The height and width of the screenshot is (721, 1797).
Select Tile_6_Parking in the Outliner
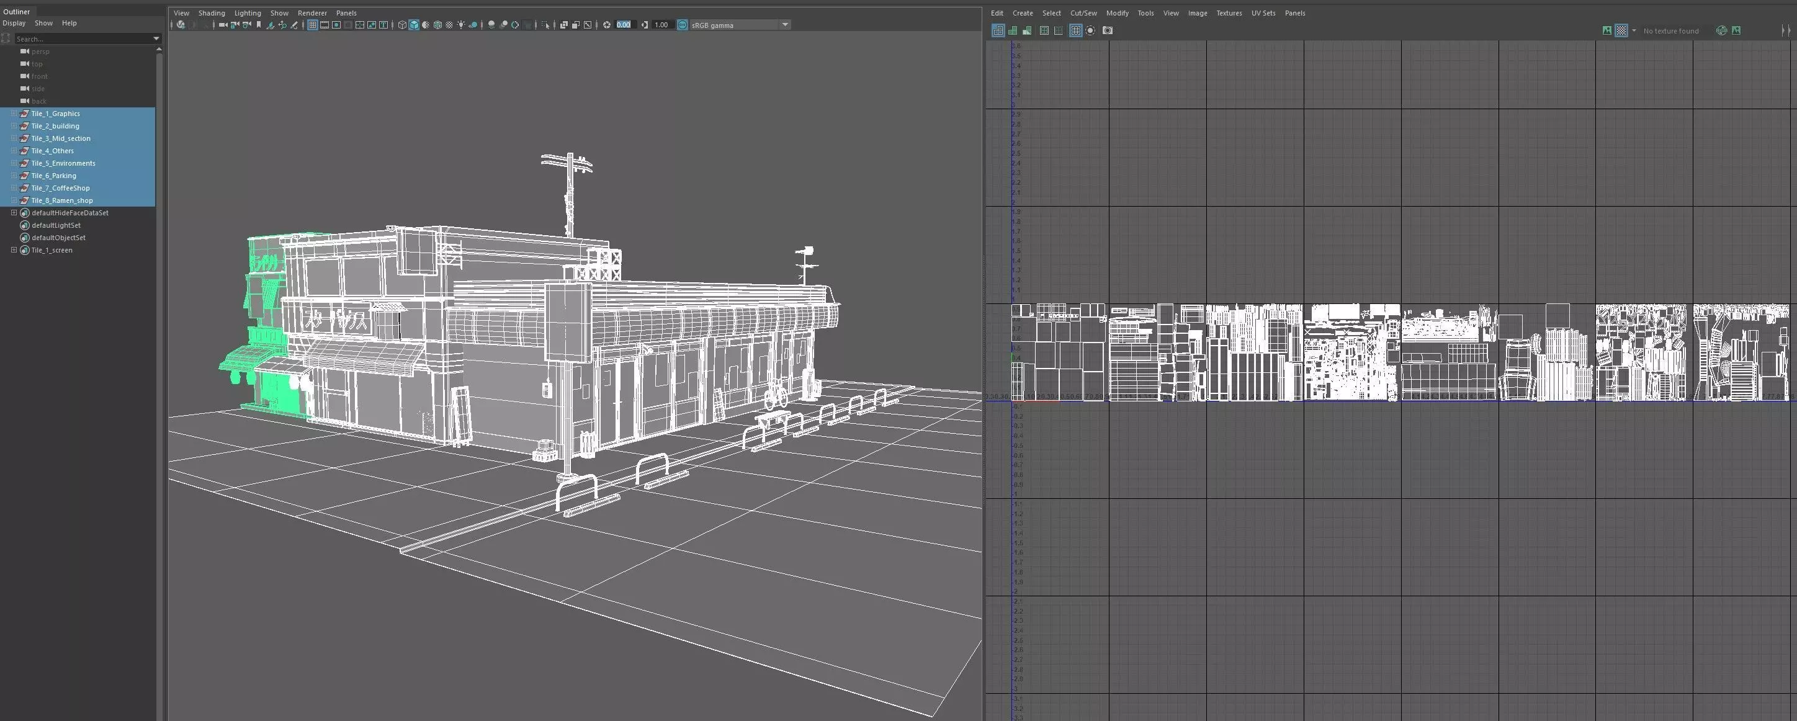pyautogui.click(x=54, y=176)
